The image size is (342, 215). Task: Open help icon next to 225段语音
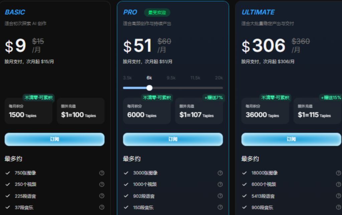pos(102,196)
